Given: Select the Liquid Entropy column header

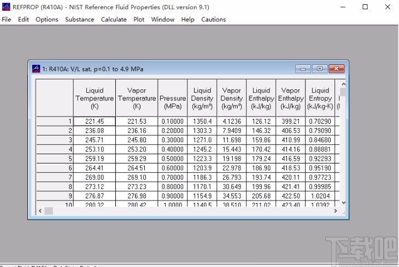Looking at the screenshot, I should click(x=320, y=98).
